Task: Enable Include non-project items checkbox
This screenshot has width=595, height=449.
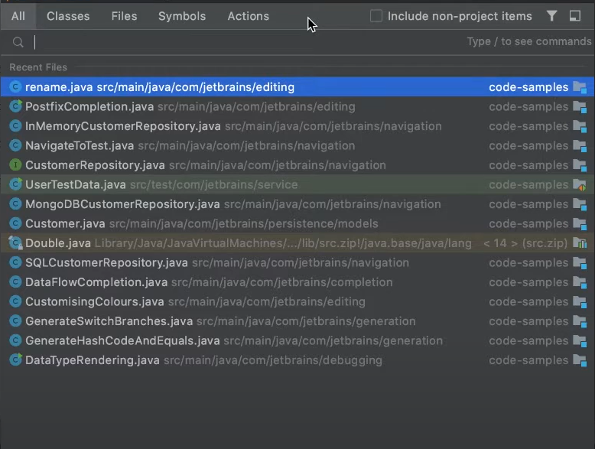Action: coord(376,16)
